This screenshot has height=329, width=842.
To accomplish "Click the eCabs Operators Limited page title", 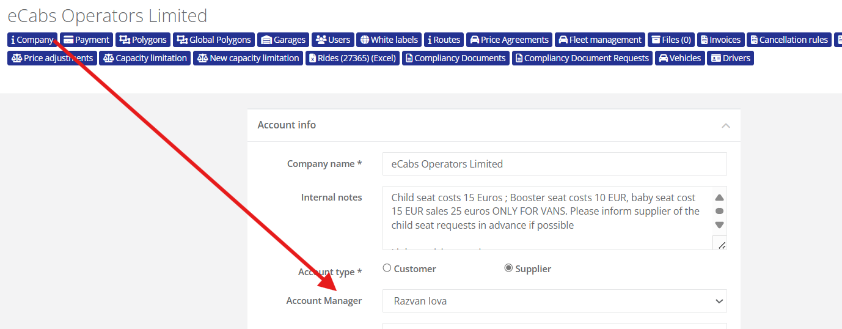I will point(108,15).
